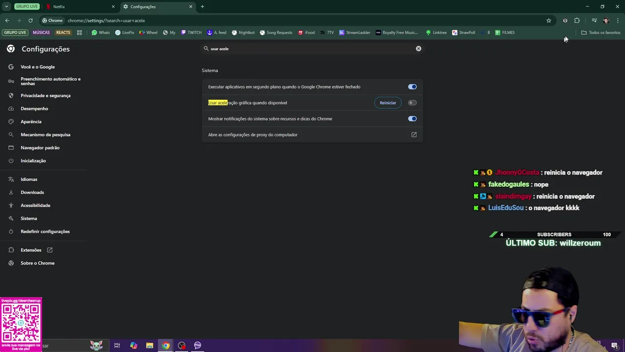The width and height of the screenshot is (625, 352).
Task: Click the 'Mecanismo de pesquisa' magnifier icon
Action: (x=11, y=134)
